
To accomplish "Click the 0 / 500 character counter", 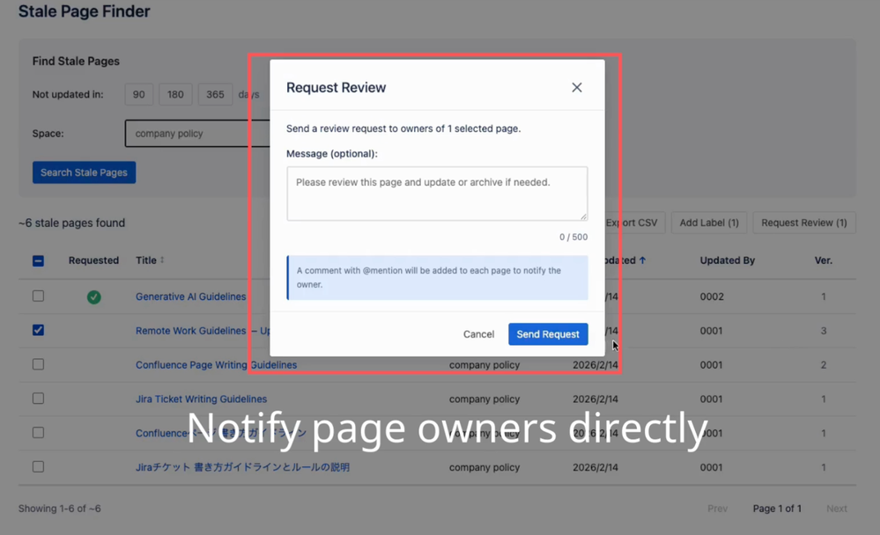I will [x=573, y=238].
